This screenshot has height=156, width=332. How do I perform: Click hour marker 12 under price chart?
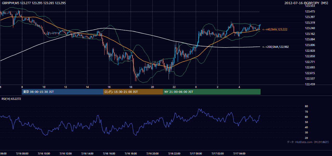pos(66,87)
